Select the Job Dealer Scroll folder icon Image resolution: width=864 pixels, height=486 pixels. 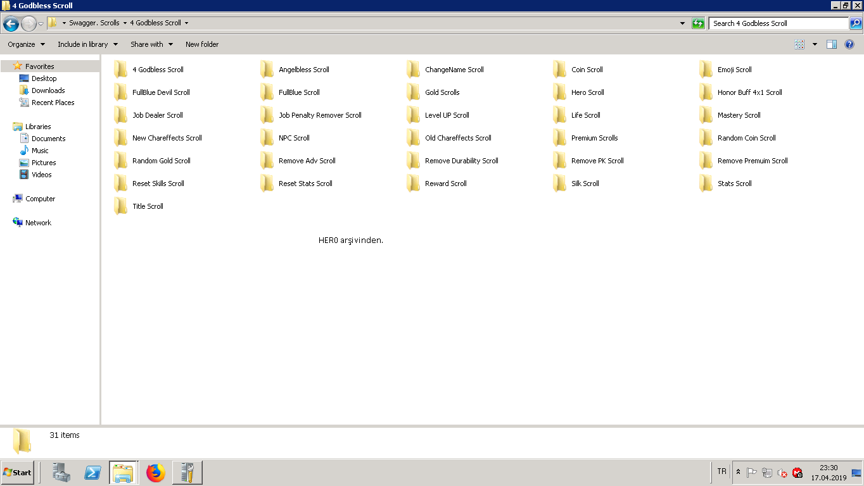(120, 115)
